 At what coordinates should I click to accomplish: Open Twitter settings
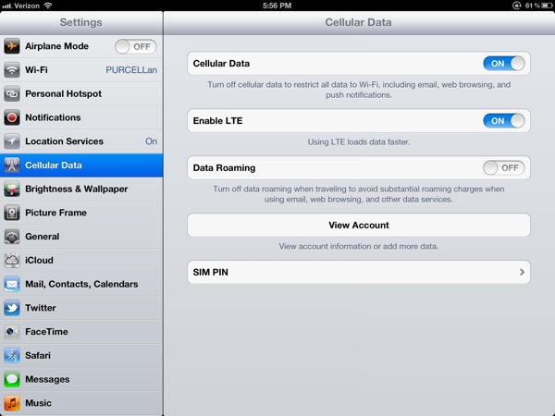(81, 308)
